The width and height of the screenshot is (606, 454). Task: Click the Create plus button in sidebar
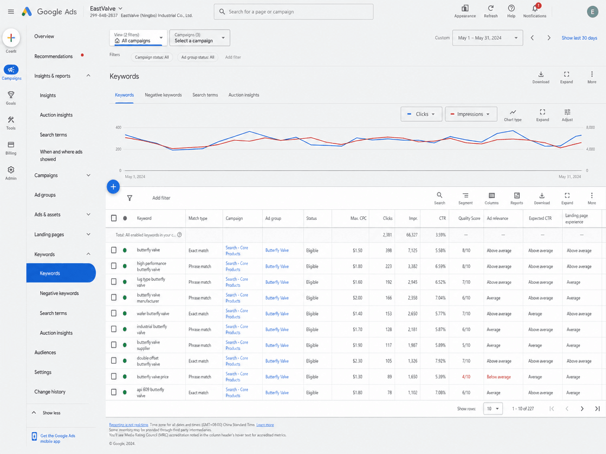11,38
